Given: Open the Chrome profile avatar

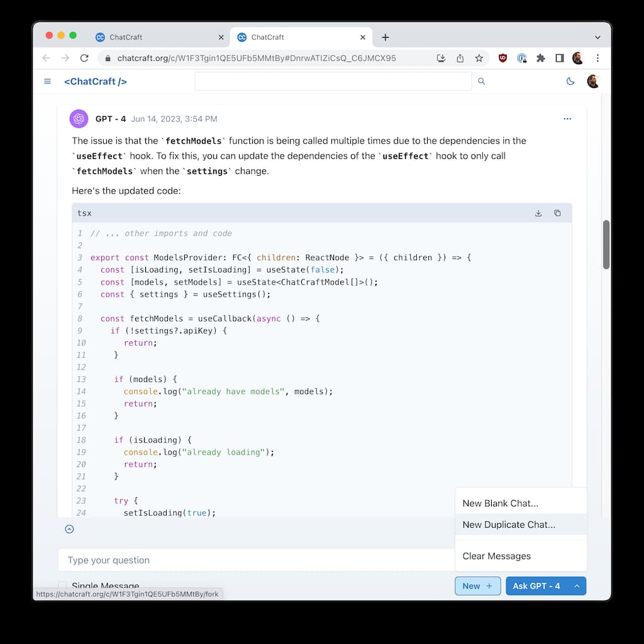Looking at the screenshot, I should tap(578, 58).
